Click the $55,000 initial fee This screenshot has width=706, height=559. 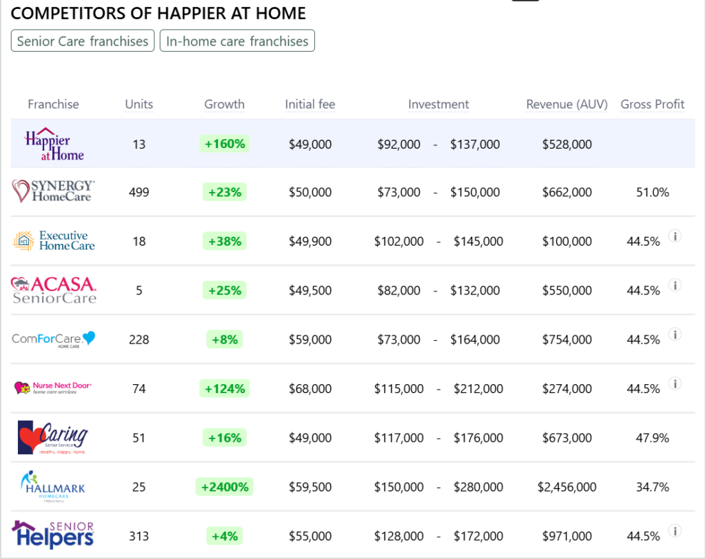click(x=310, y=536)
